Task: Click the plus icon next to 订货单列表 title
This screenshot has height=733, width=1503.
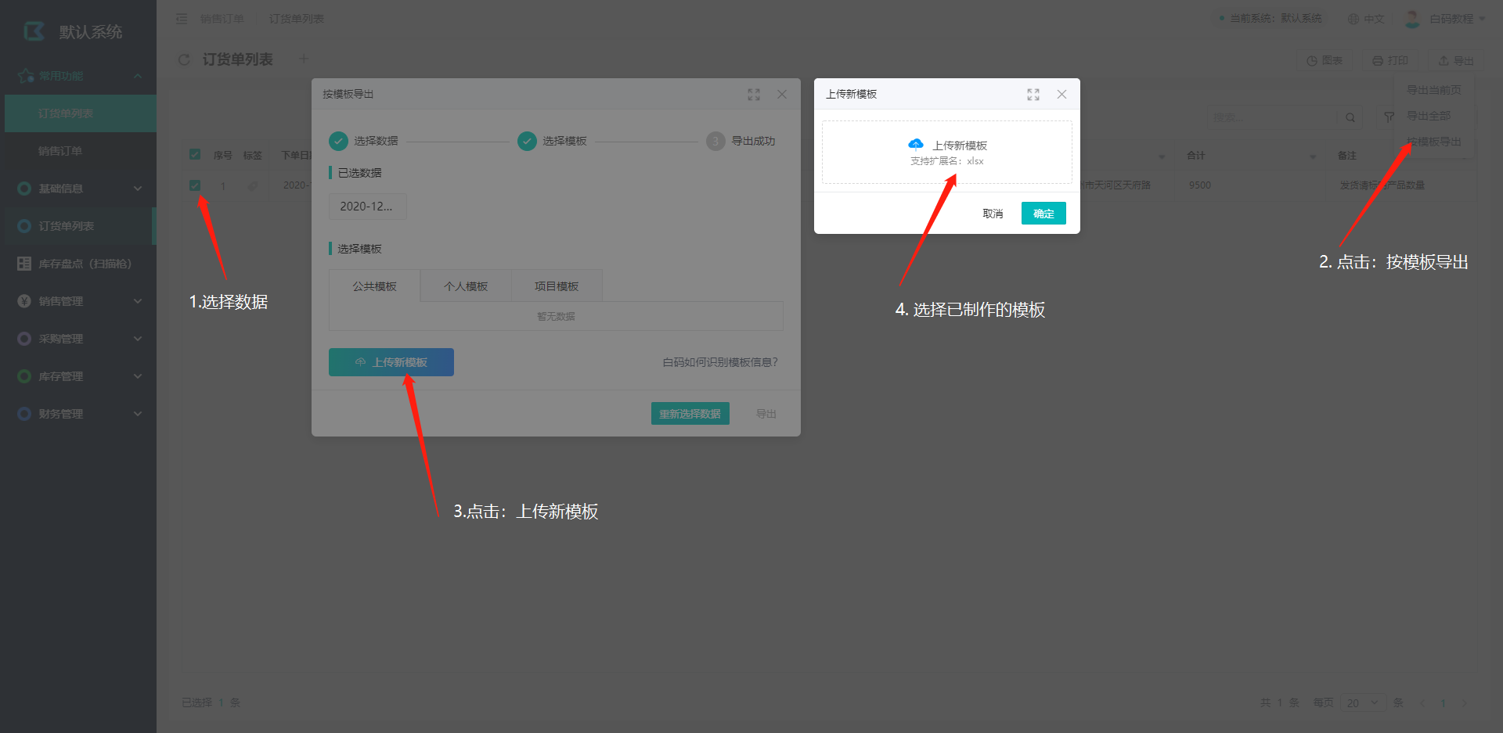Action: (304, 59)
